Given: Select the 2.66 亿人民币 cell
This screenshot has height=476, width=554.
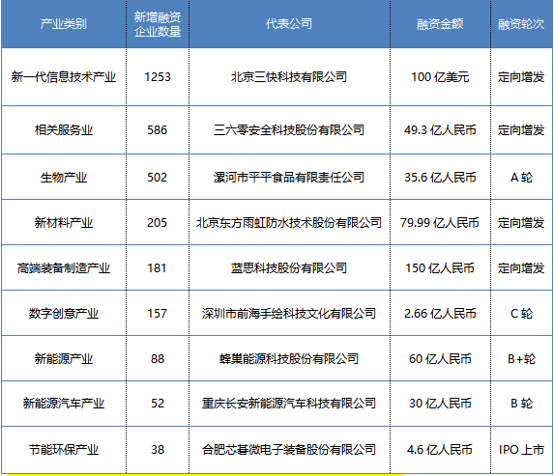Looking at the screenshot, I should (440, 314).
